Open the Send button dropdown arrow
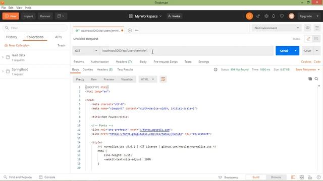 point(295,51)
